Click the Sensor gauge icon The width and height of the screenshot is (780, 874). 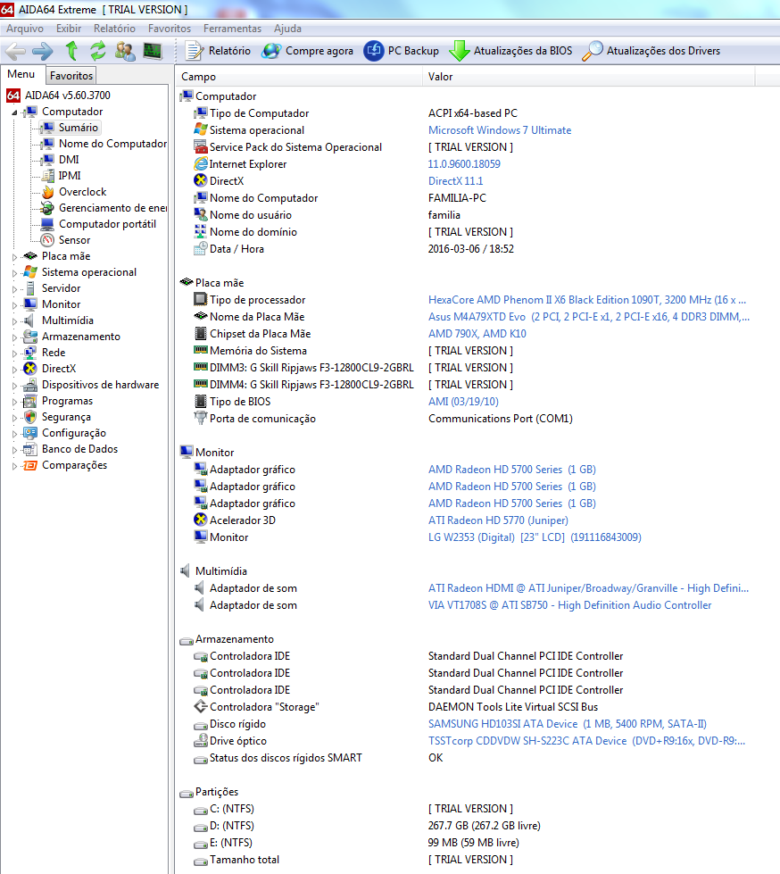point(48,240)
